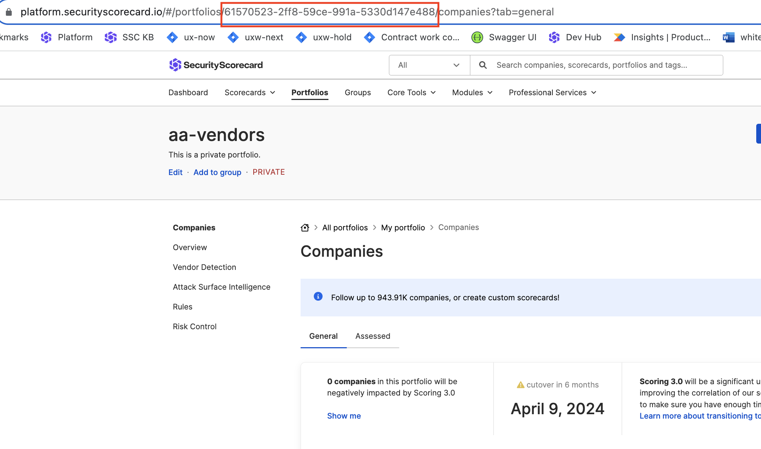Select Vendor Detection in the sidebar

tap(204, 267)
